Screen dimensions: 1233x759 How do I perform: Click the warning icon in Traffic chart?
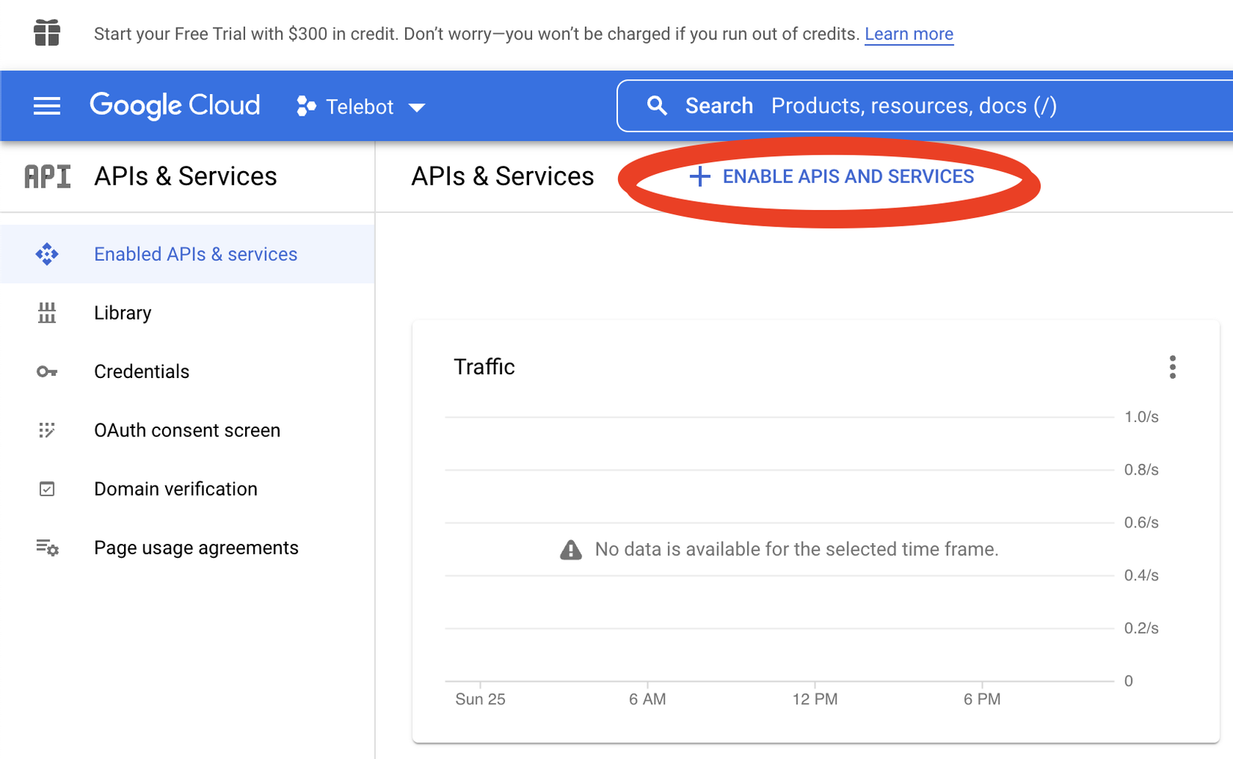pos(571,550)
